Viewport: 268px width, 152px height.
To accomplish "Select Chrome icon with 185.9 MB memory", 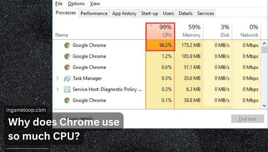I will pyautogui.click(x=67, y=56).
